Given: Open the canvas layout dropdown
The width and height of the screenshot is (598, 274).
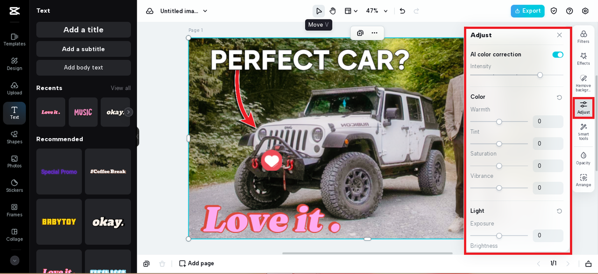Looking at the screenshot, I should [x=351, y=11].
